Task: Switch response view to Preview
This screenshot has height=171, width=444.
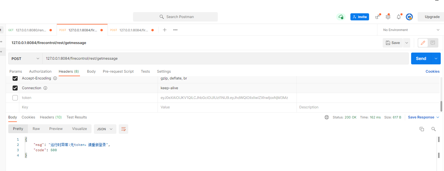Action: coord(56,129)
